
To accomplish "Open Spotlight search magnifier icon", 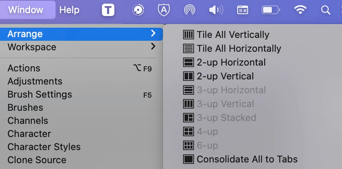I will pos(326,10).
